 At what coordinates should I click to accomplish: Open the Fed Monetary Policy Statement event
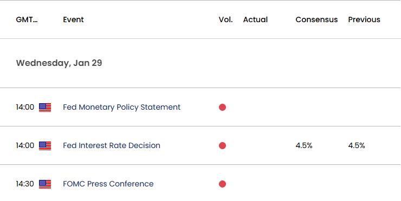121,107
